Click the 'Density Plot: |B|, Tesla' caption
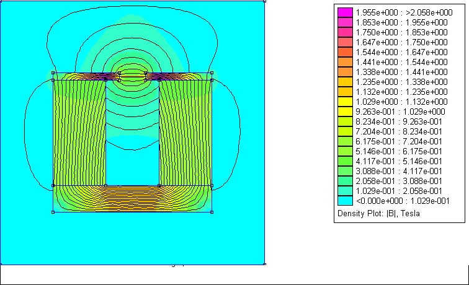The height and width of the screenshot is (285, 469). [x=378, y=213]
